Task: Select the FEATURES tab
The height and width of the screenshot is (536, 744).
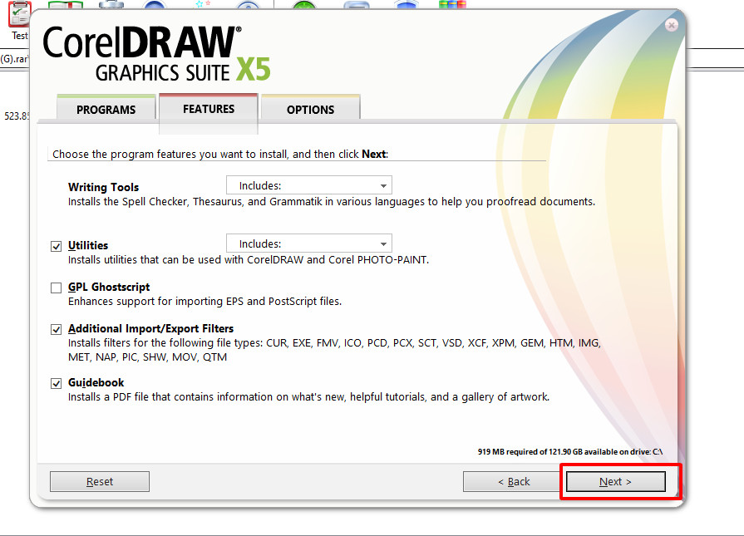Action: coord(209,109)
